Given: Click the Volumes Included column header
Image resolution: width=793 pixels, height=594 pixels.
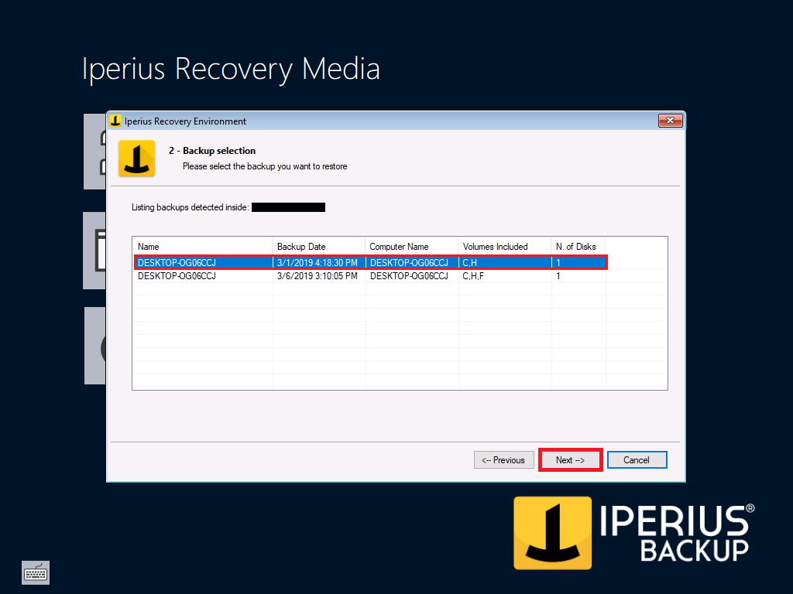Looking at the screenshot, I should [x=504, y=247].
